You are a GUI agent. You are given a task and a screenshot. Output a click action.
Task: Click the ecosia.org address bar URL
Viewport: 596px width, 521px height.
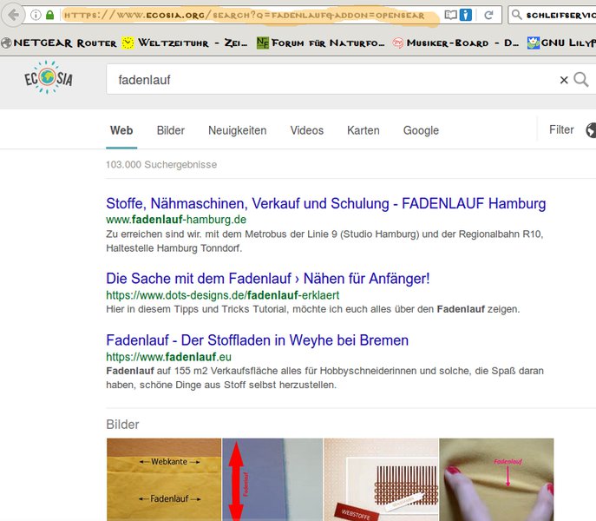click(244, 16)
